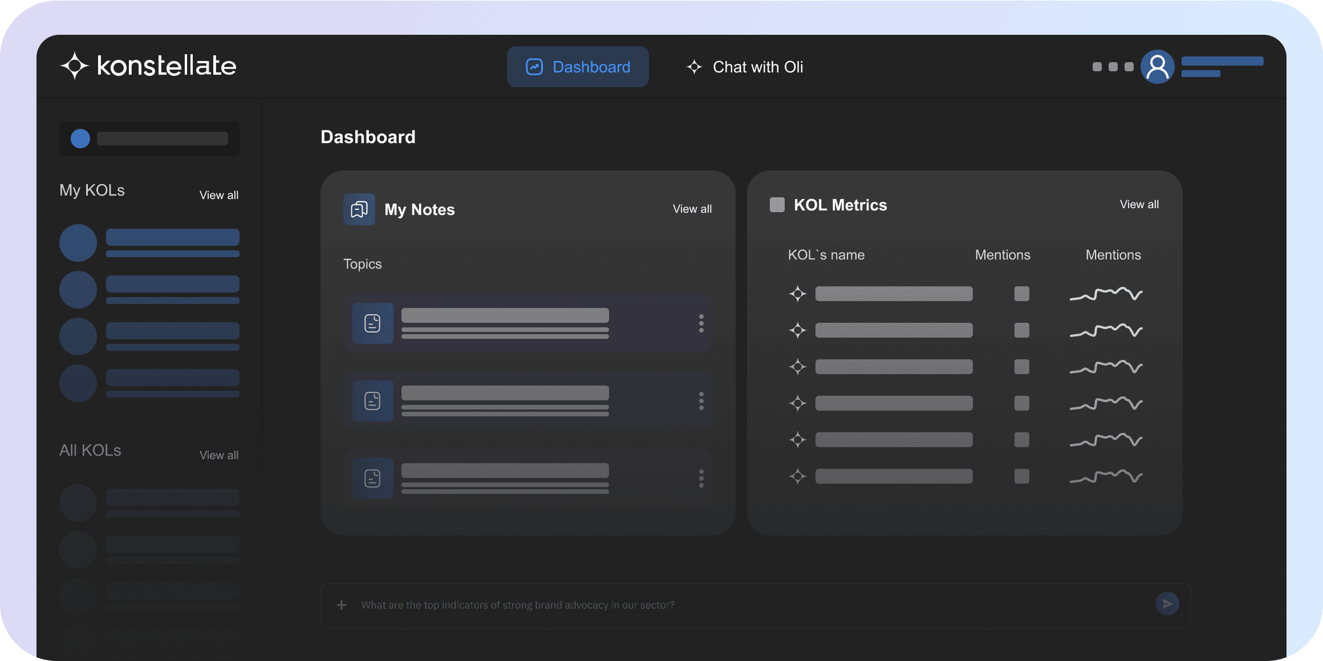The width and height of the screenshot is (1323, 661).
Task: Click the last KOL row's sparkline chart
Action: [x=1106, y=476]
